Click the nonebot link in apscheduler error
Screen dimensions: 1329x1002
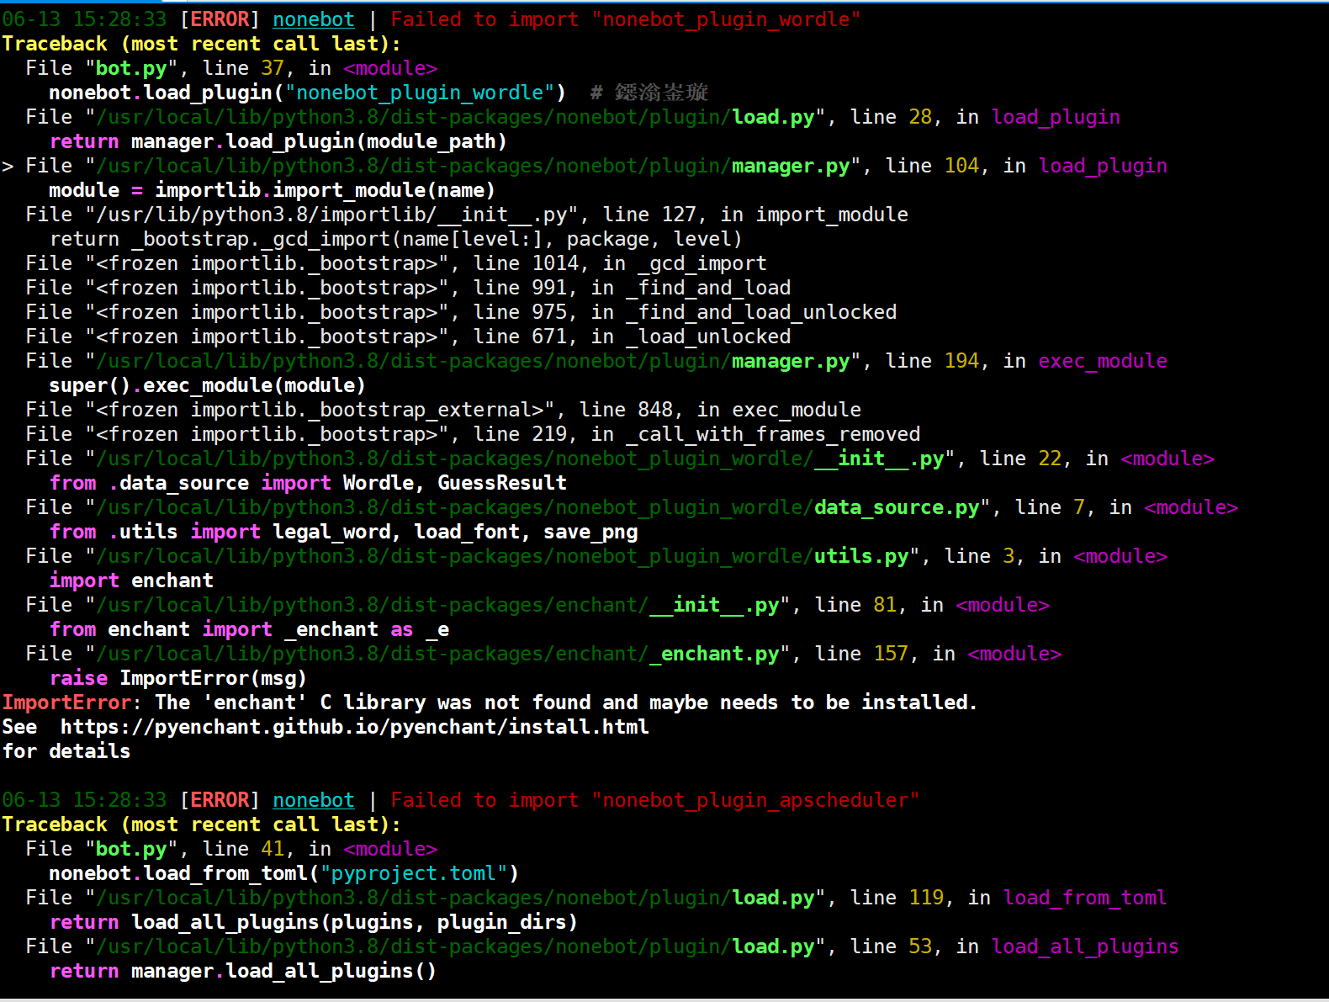point(313,800)
